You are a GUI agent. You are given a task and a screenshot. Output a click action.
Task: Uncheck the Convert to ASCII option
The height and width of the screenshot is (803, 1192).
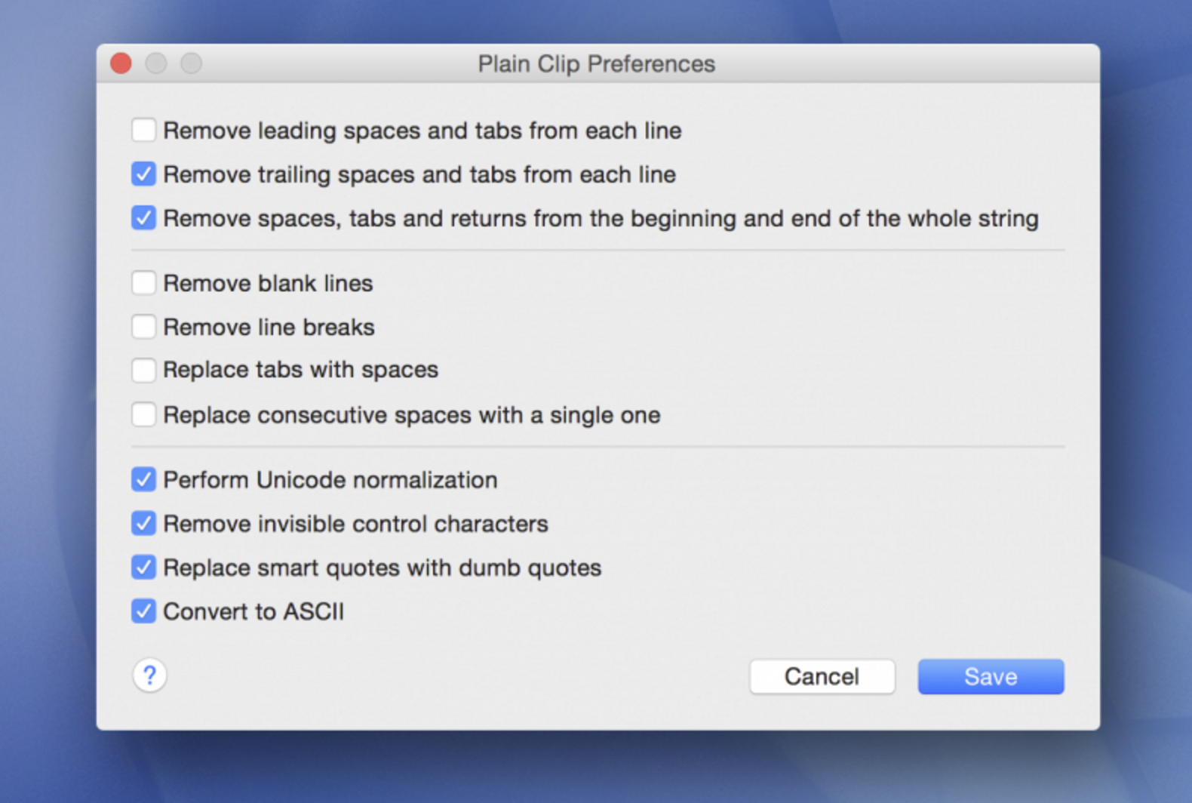(x=143, y=611)
